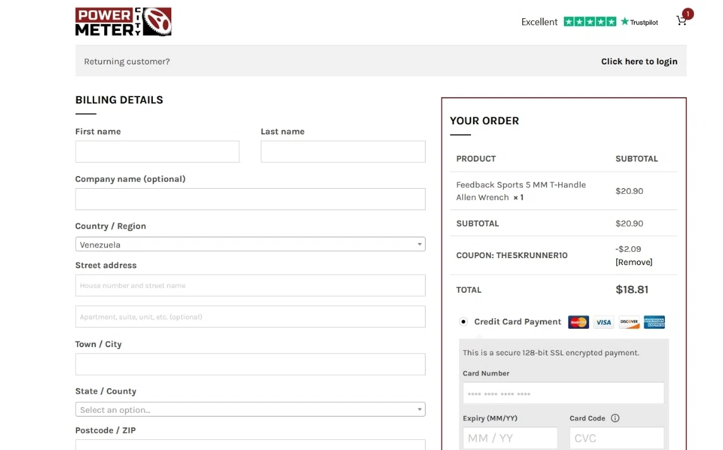This screenshot has width=723, height=450.
Task: Click the Excellent rating text
Action: coord(539,21)
